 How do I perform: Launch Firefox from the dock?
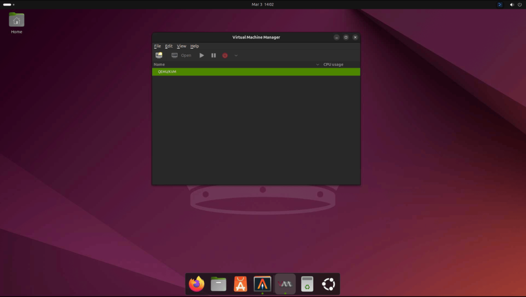[x=197, y=284]
